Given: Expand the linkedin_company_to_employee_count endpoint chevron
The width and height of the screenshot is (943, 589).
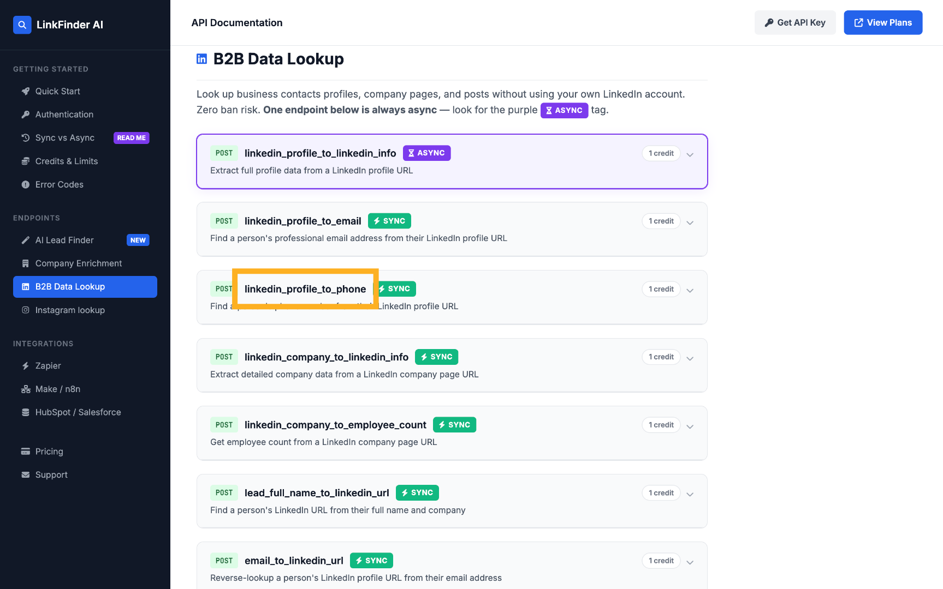Looking at the screenshot, I should click(690, 426).
